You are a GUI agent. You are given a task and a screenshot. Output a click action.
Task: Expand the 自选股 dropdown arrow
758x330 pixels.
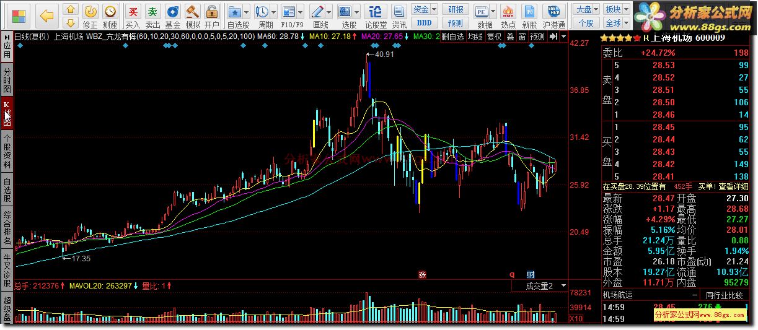[x=247, y=11]
